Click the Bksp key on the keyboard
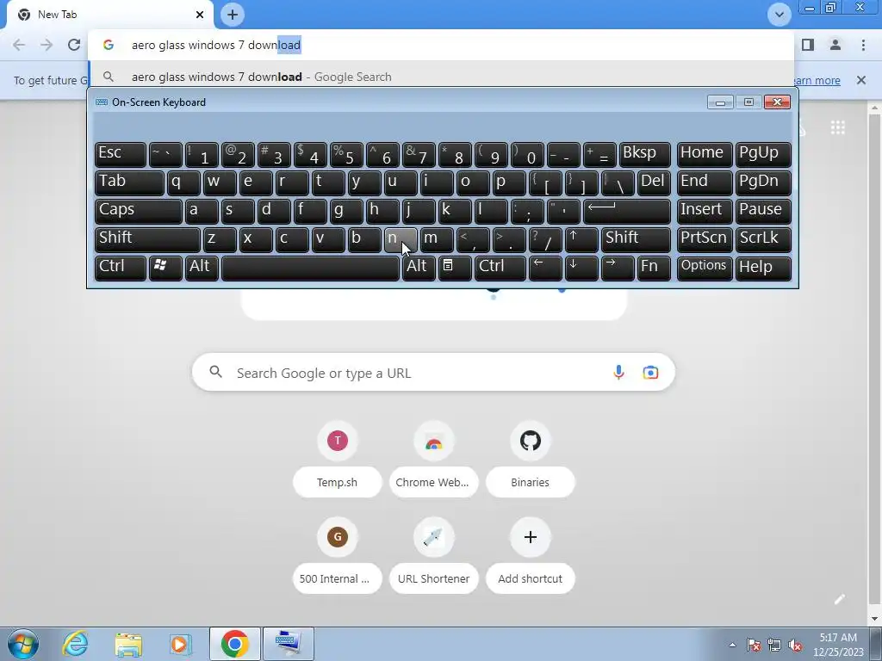This screenshot has width=882, height=661. (644, 153)
